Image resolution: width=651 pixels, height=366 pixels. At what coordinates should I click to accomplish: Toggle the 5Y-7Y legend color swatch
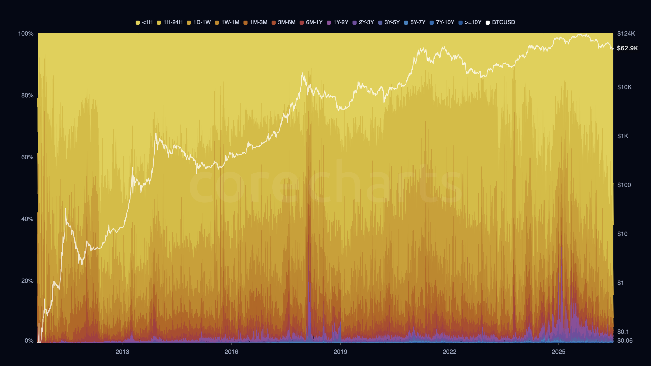click(406, 22)
